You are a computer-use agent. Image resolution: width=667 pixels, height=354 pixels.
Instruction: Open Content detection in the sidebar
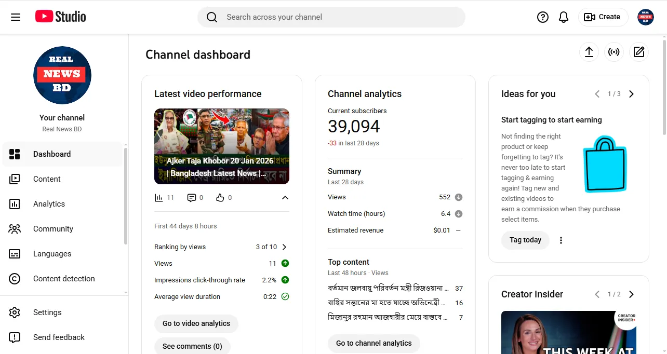coord(62,279)
